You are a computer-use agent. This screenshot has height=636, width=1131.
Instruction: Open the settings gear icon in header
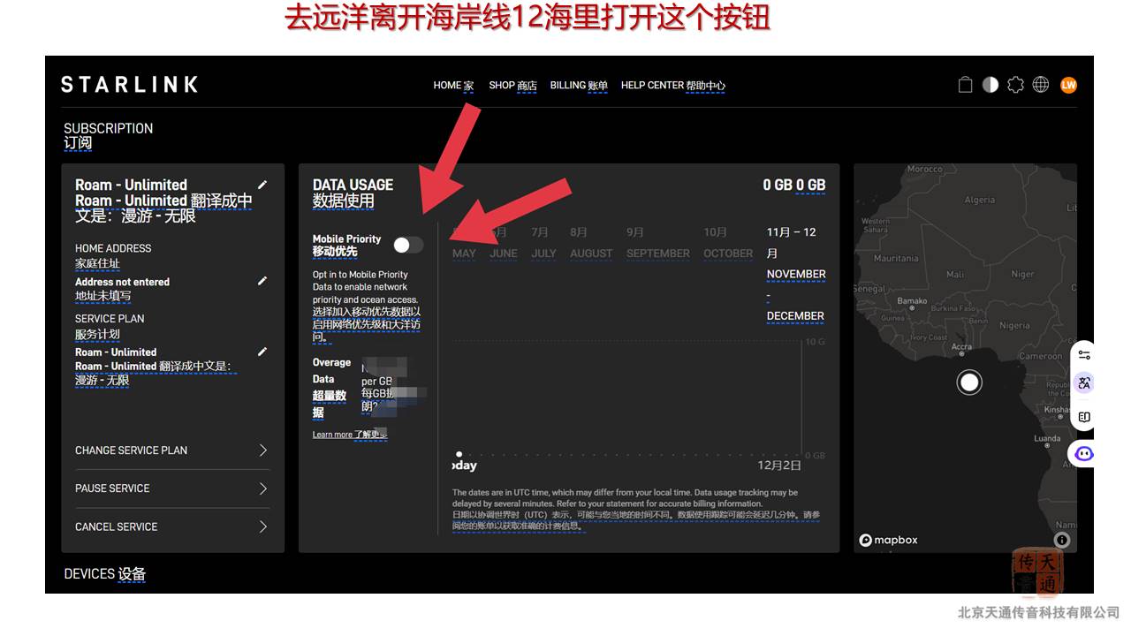point(1016,85)
